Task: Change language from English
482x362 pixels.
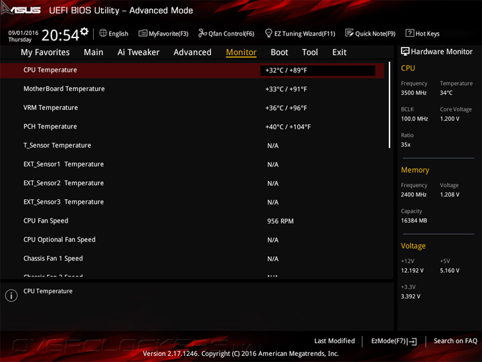Action: 118,34
